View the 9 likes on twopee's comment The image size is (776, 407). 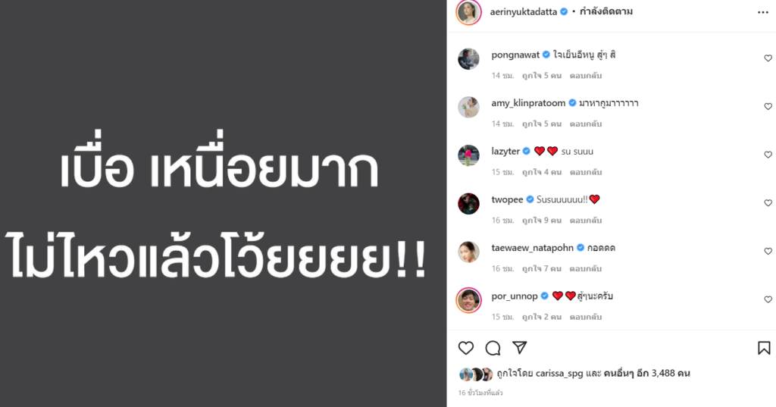(541, 221)
